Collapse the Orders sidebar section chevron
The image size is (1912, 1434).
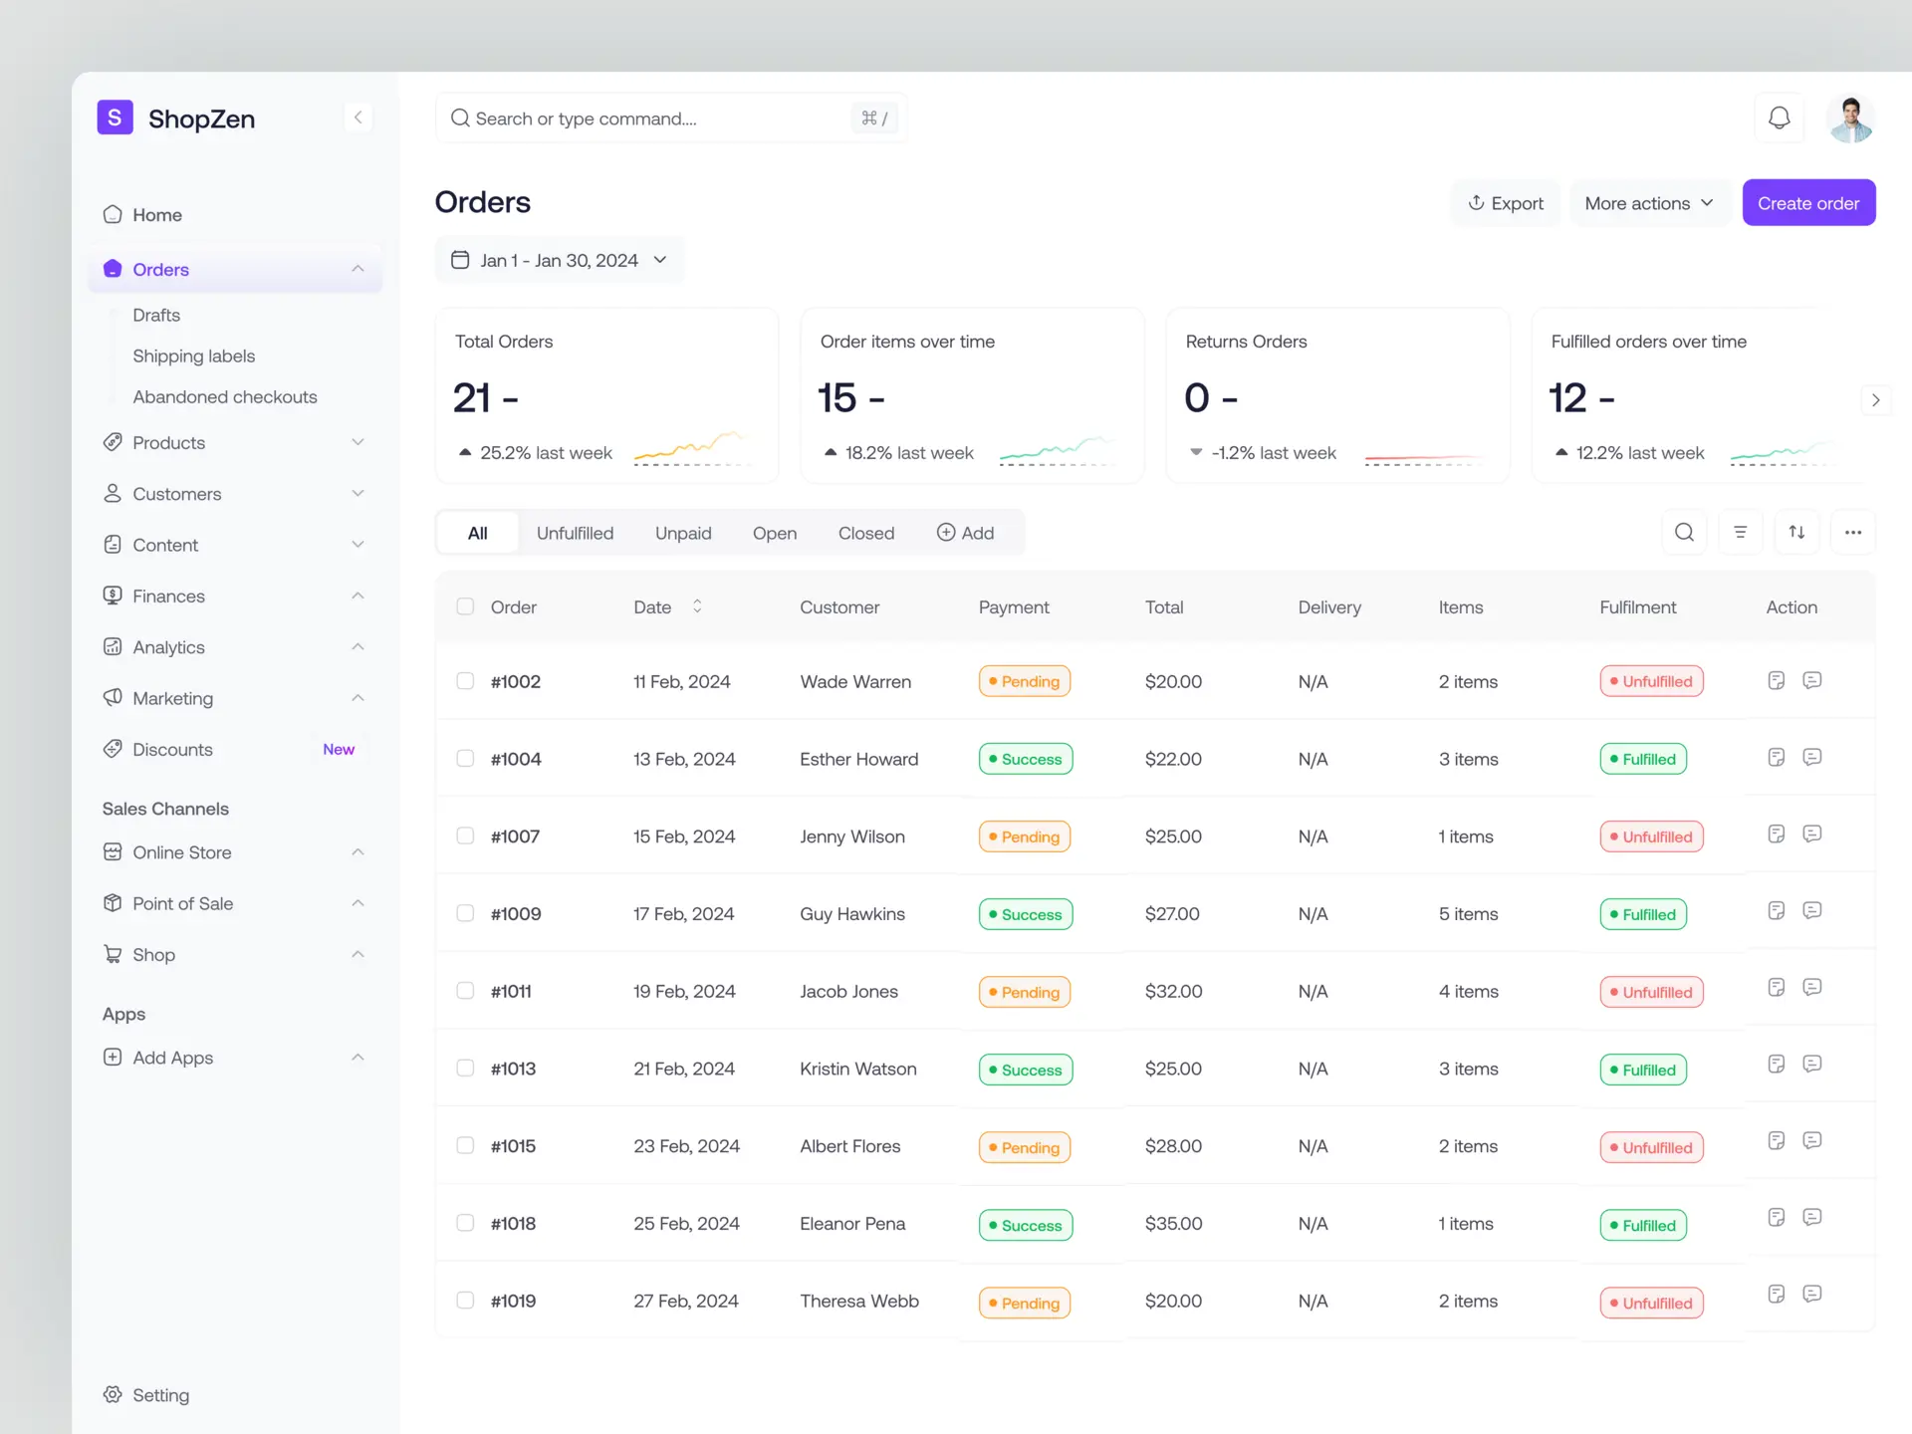coord(358,269)
